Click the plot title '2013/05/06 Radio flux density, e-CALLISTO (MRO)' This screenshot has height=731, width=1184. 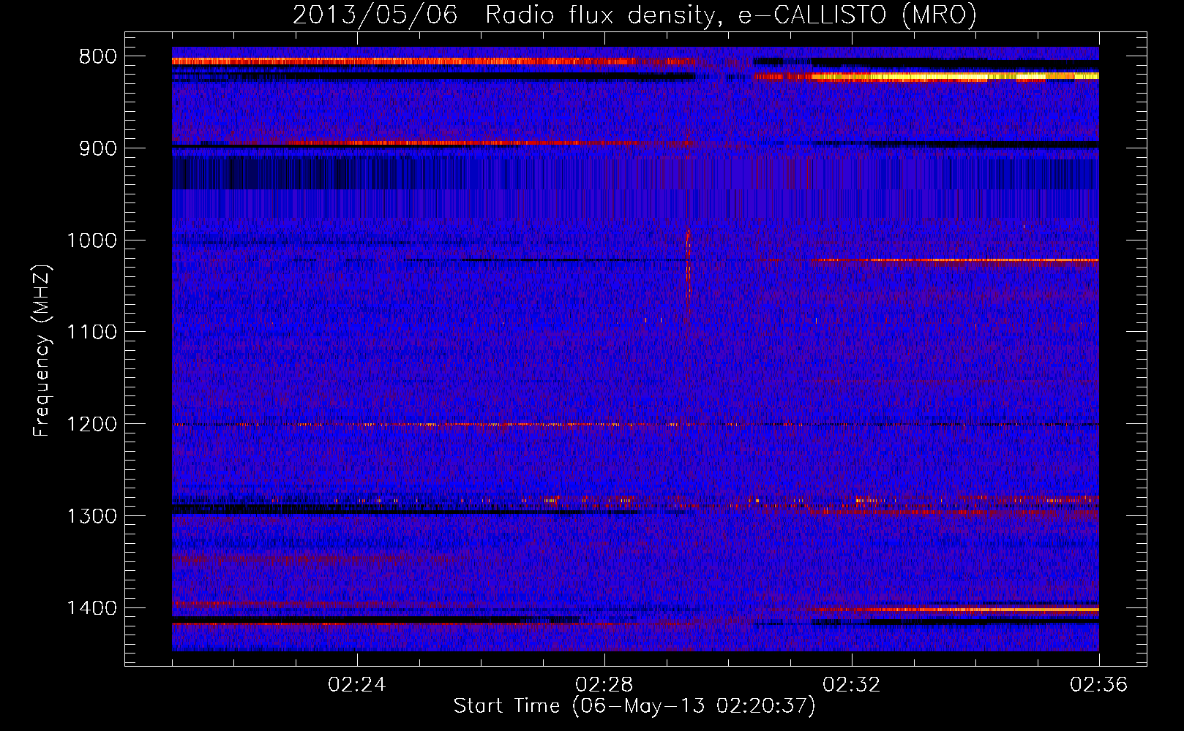coord(634,15)
